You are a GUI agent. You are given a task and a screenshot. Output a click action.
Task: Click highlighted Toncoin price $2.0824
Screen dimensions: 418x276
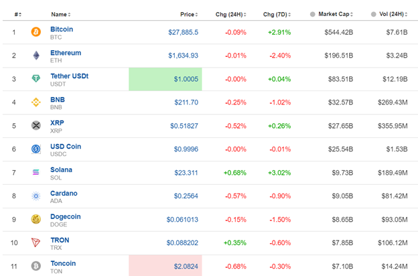pos(186,266)
